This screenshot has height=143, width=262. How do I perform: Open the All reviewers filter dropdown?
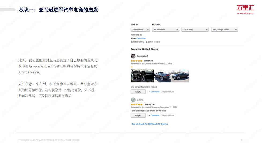(166, 29)
